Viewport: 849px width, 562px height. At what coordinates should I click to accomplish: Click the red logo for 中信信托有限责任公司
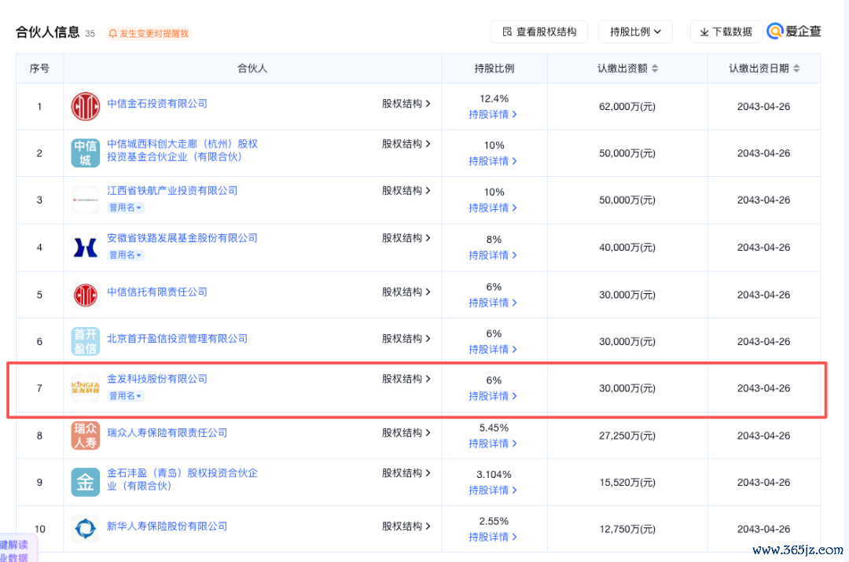point(86,295)
